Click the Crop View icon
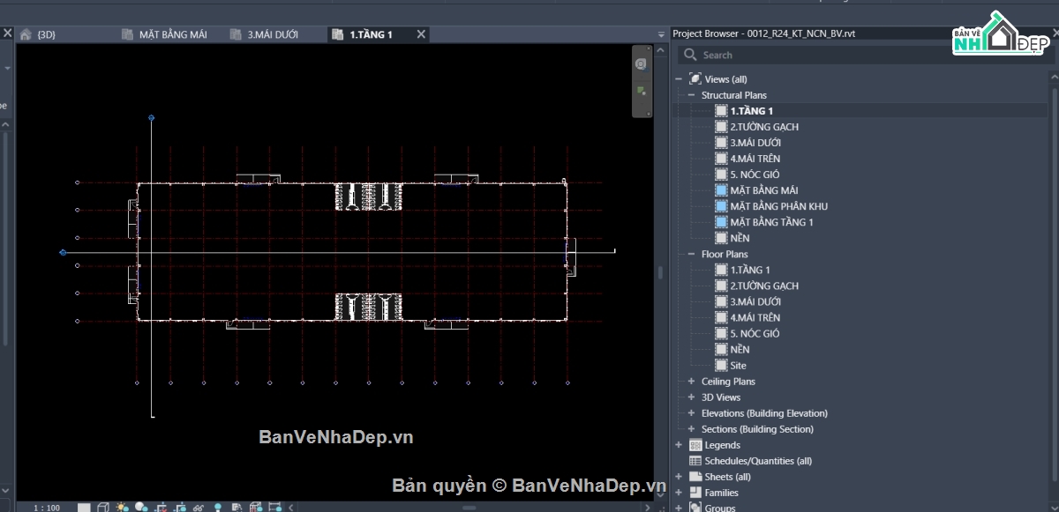 coord(161,508)
